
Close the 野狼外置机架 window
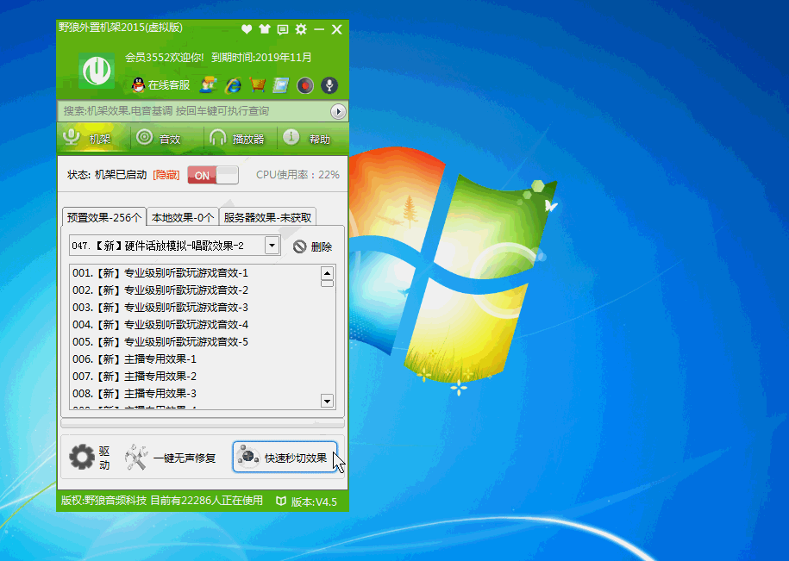click(337, 29)
